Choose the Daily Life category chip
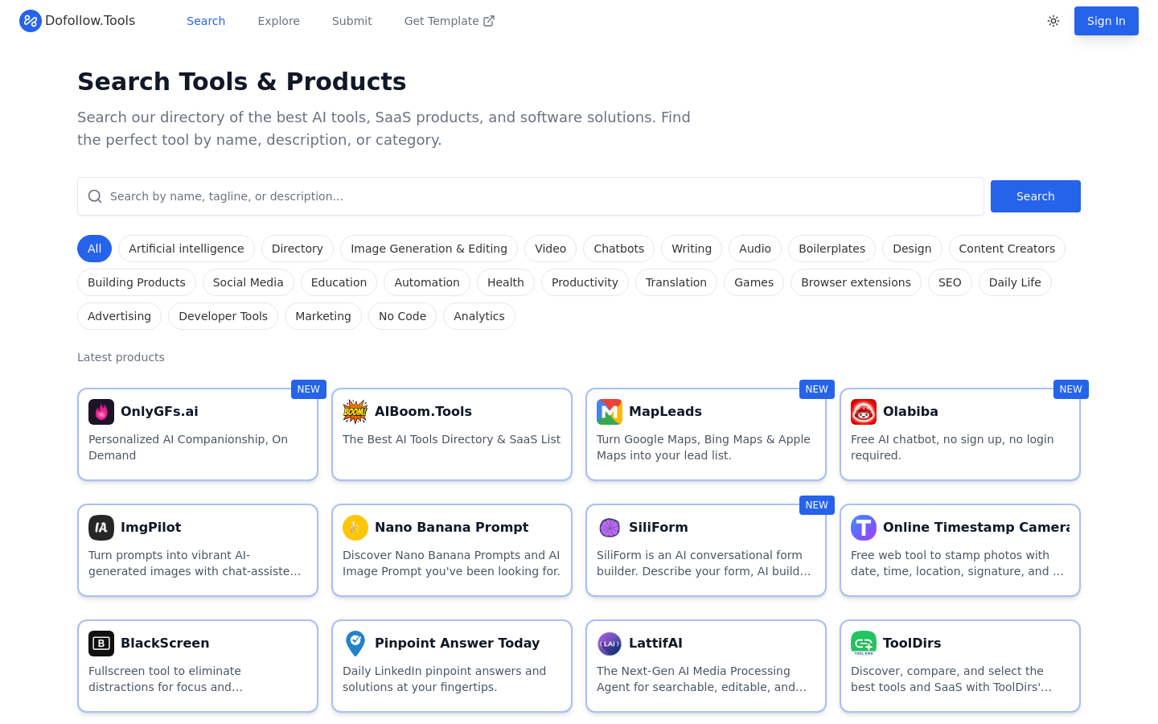The height and width of the screenshot is (724, 1158). 1015,282
